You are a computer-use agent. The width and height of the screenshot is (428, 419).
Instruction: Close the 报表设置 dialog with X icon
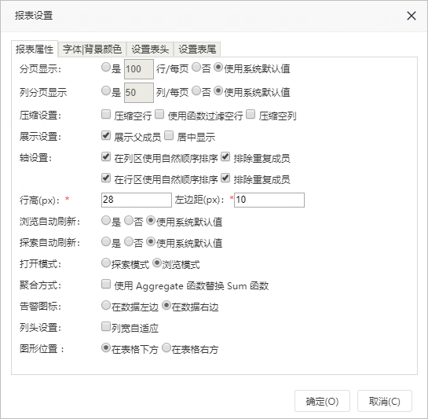tap(412, 16)
